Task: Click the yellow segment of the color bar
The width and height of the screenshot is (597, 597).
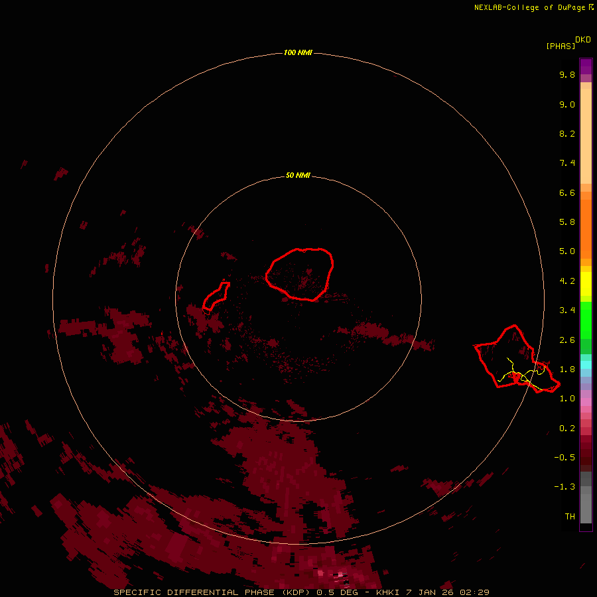Action: click(586, 284)
